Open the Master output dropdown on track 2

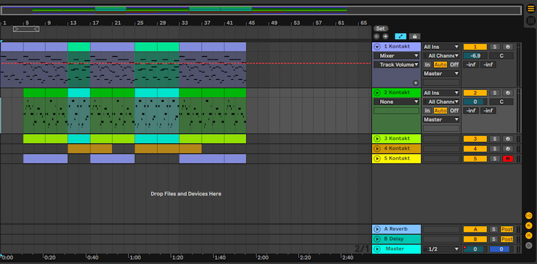(441, 119)
